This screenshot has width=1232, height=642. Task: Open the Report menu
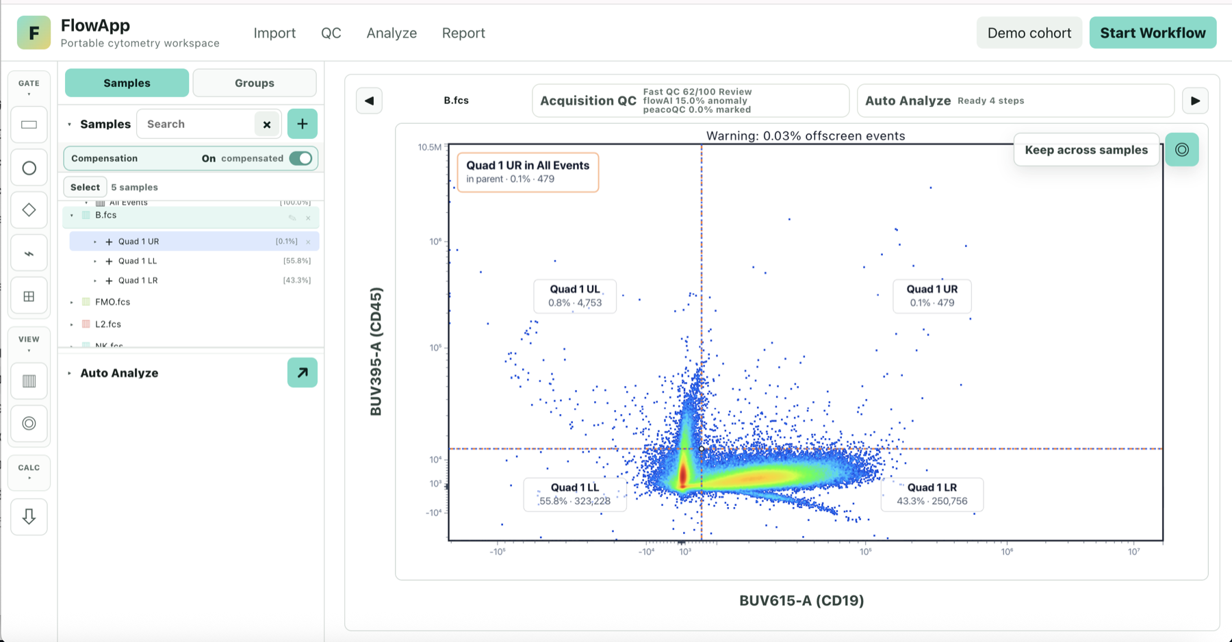(463, 33)
